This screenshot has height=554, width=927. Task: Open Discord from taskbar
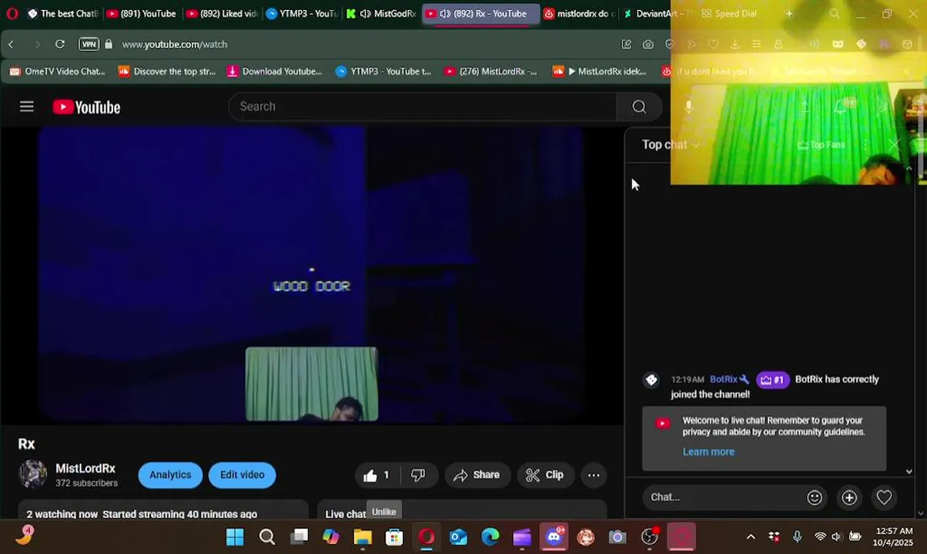pos(554,537)
